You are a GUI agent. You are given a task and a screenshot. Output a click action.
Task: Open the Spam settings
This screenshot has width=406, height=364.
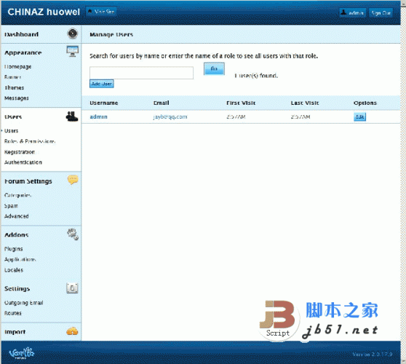pyautogui.click(x=11, y=206)
